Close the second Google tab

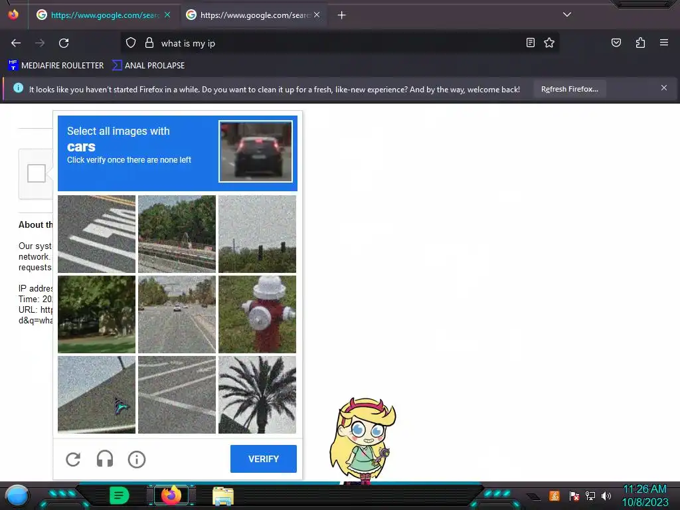click(317, 15)
